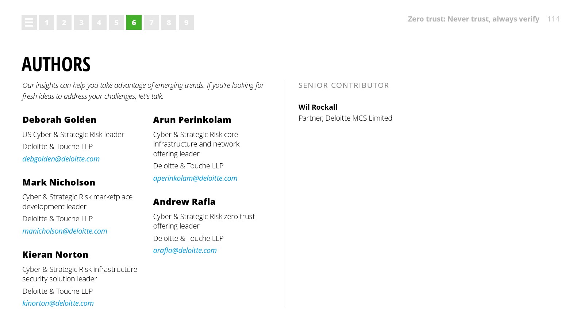The image size is (584, 328).
Task: Open kinorton@deloitte.com email link
Action: click(x=58, y=303)
